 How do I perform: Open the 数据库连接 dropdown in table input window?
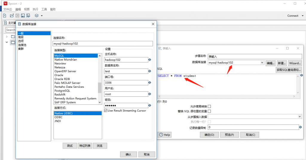pyautogui.click(x=262, y=63)
